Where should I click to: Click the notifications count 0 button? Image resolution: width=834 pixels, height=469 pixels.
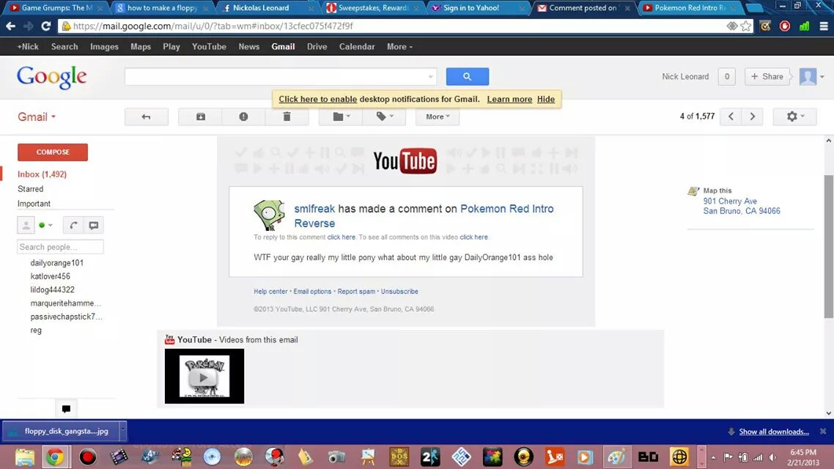pos(726,76)
